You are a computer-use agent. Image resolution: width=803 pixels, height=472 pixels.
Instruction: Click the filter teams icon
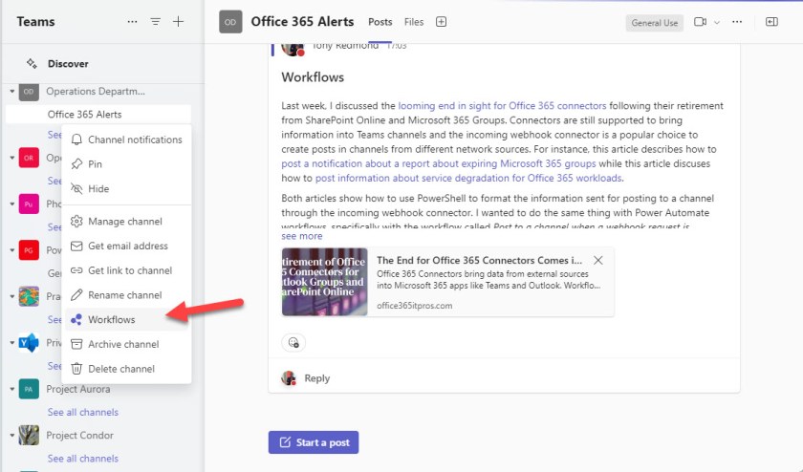click(x=155, y=22)
